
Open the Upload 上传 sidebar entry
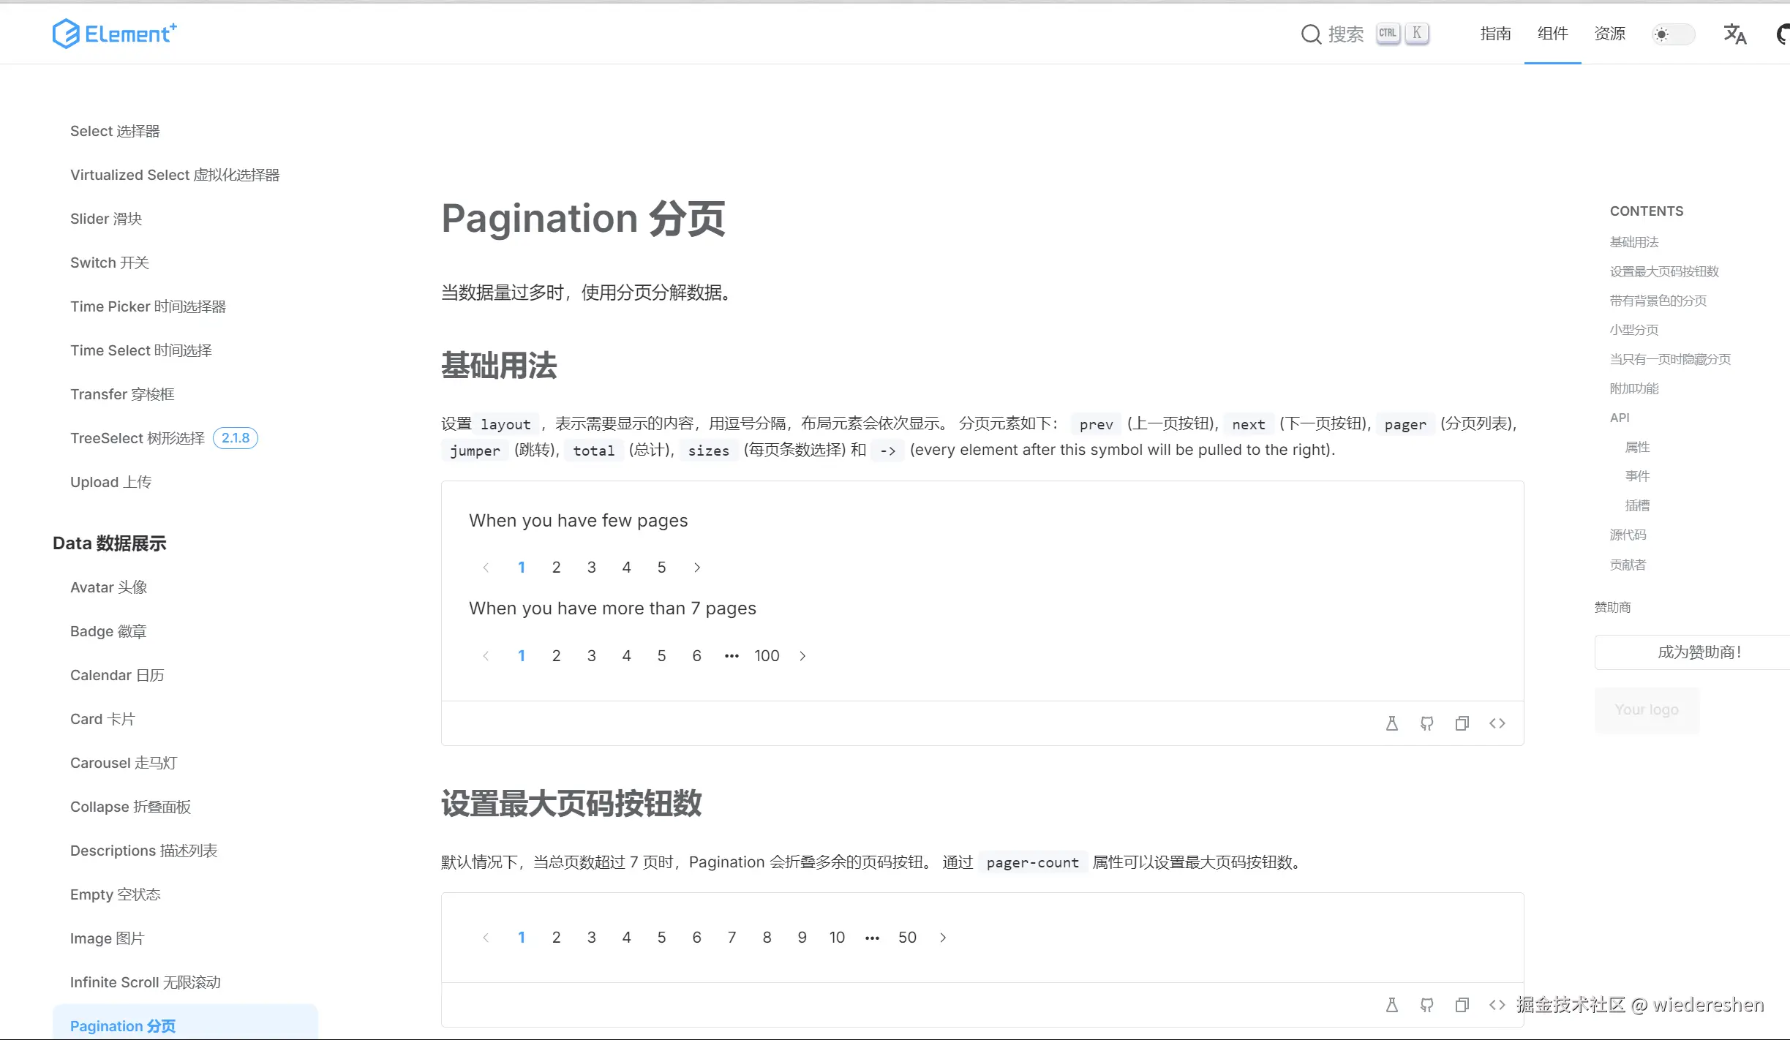click(110, 482)
